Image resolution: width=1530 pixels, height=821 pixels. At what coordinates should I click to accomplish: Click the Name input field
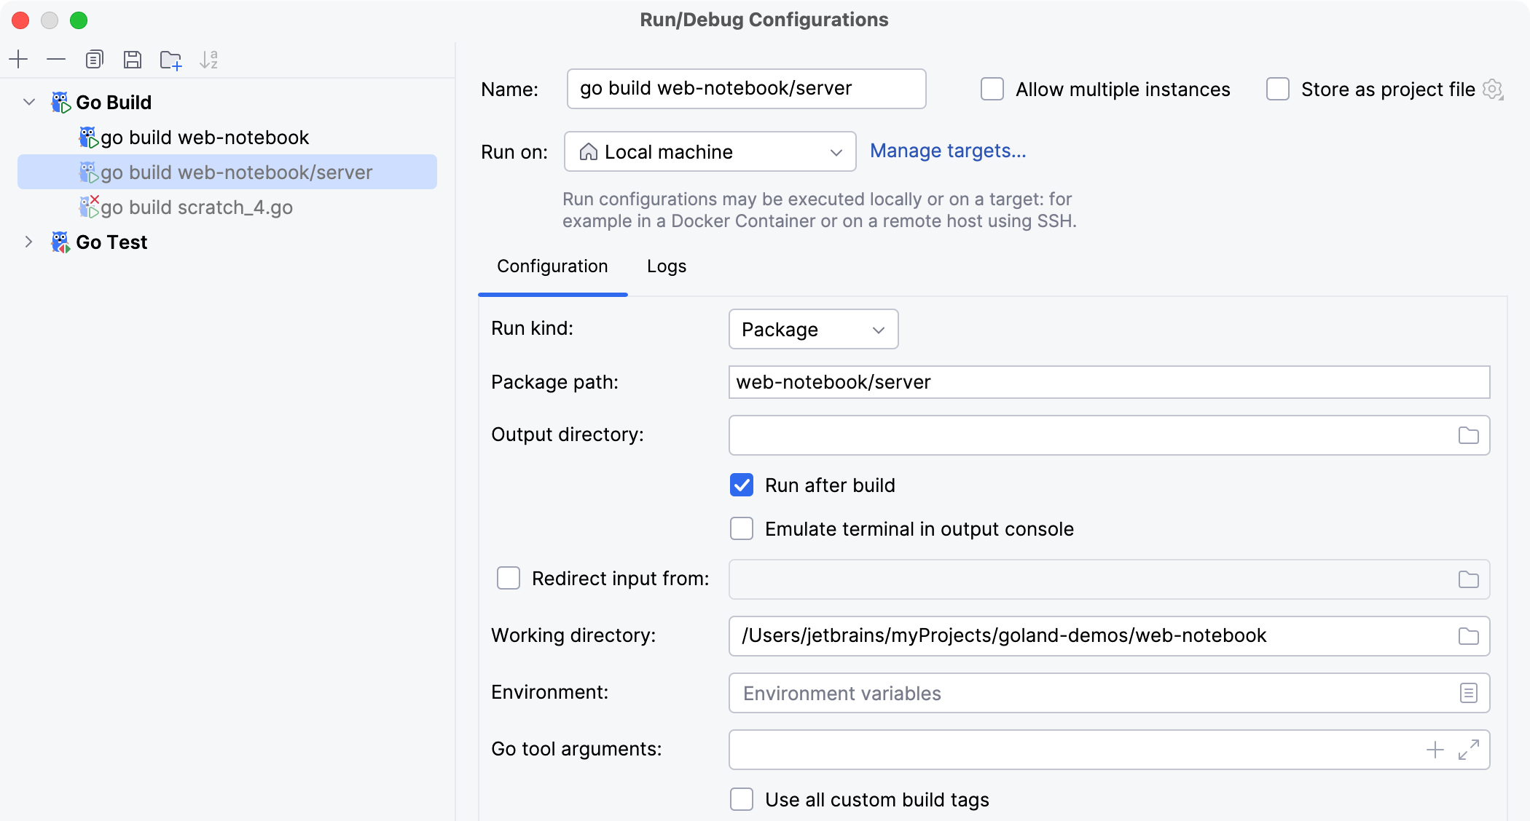(746, 89)
